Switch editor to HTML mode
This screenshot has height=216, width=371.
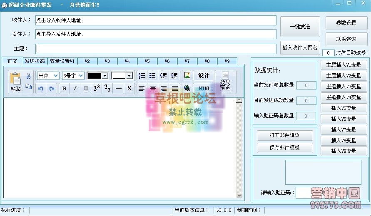click(204, 89)
